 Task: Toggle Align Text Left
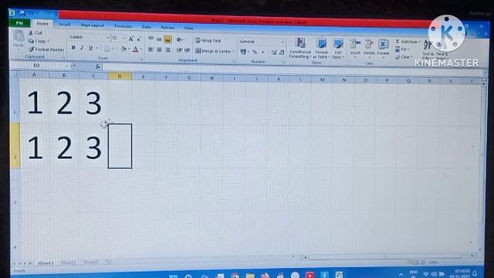point(151,49)
